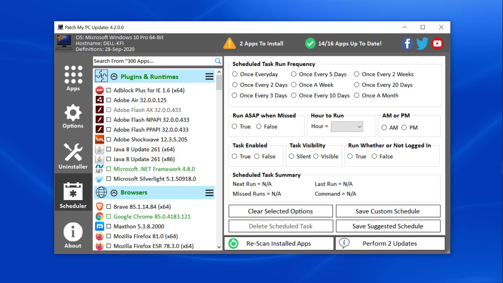Image resolution: width=503 pixels, height=283 pixels.
Task: Click the Microsoft .NET Framework icon
Action: tap(99, 169)
